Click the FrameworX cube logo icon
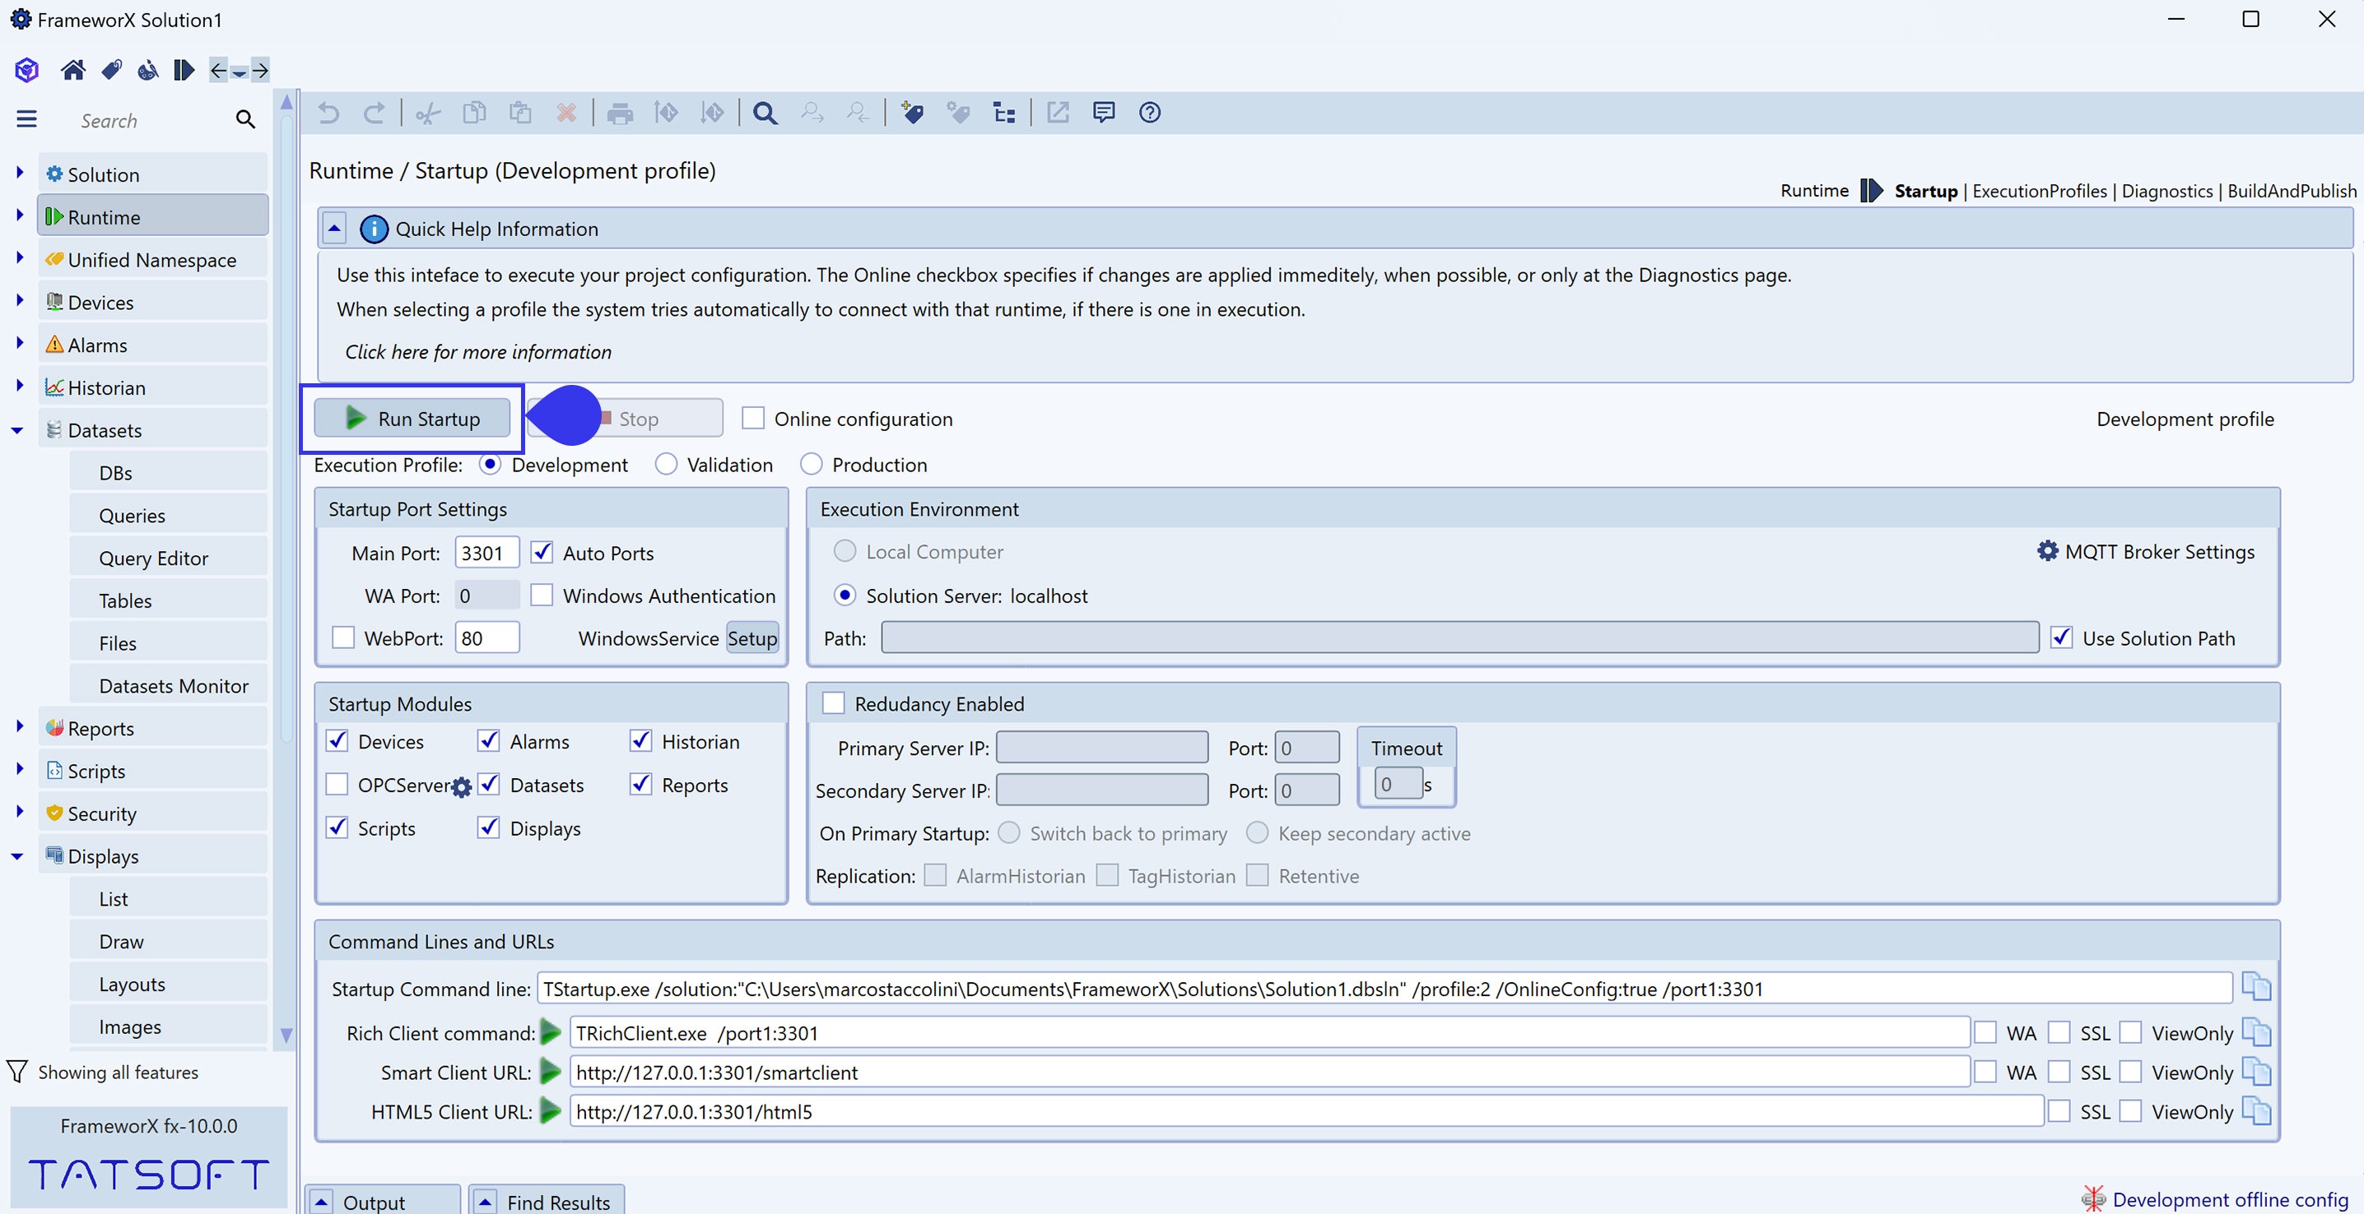 (26, 70)
